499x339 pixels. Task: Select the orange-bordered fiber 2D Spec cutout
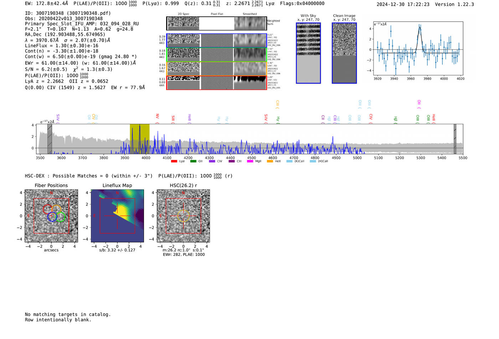point(184,68)
